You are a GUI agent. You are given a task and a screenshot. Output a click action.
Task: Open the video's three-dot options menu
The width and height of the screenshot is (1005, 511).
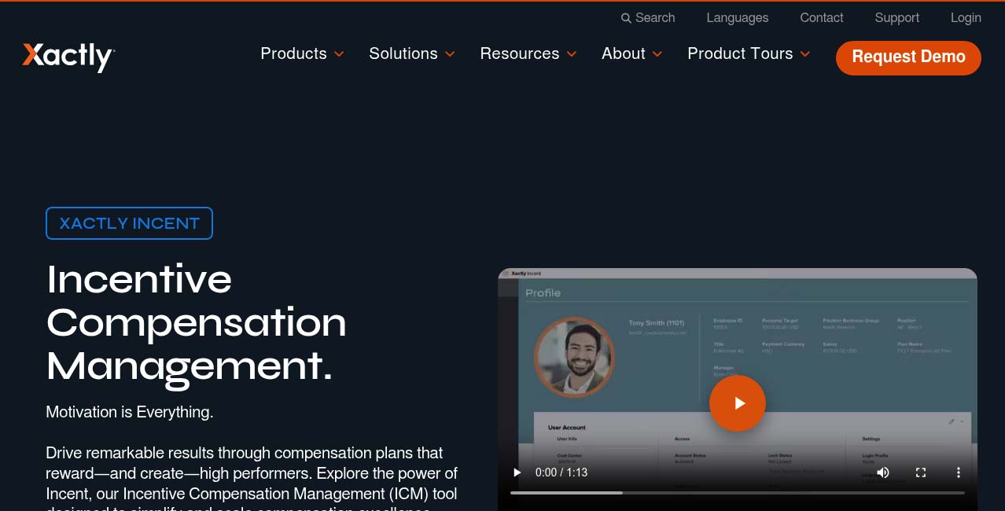pyautogui.click(x=959, y=472)
